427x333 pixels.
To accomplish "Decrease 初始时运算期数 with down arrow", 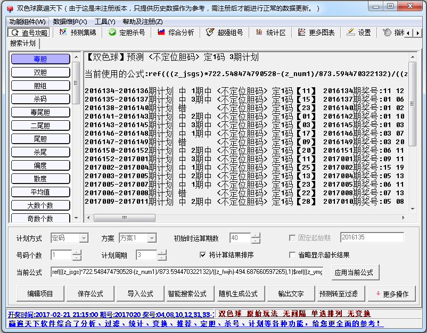I will [x=256, y=241].
